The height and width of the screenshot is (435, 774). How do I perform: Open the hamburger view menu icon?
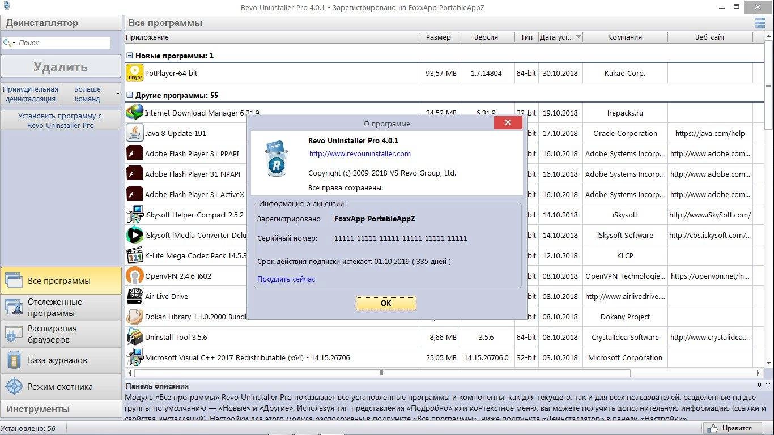(x=759, y=23)
